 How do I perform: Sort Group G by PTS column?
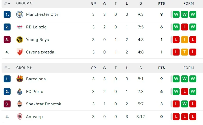point(162,3)
